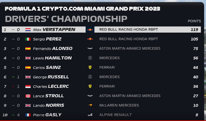Click the Red Bull logo beside Sergio Perez
Viewport: 206px width, 121px height.
point(90,39)
